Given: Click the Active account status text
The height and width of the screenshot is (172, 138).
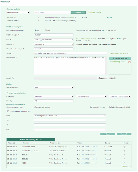Looking at the screenshot, I should pyautogui.click(x=109, y=17).
